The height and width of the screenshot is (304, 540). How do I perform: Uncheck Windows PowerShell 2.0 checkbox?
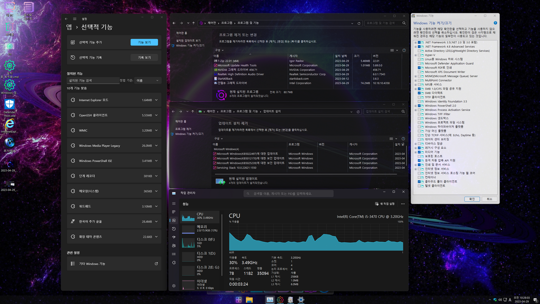pos(419,106)
